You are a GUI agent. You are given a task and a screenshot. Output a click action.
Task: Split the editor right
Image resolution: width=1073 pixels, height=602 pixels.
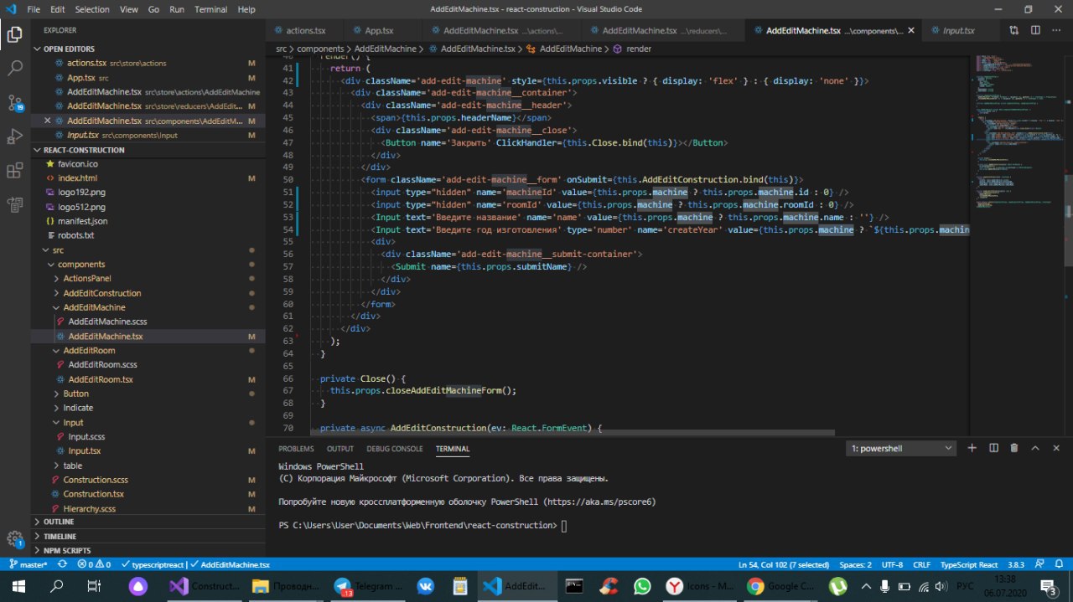click(x=1034, y=30)
